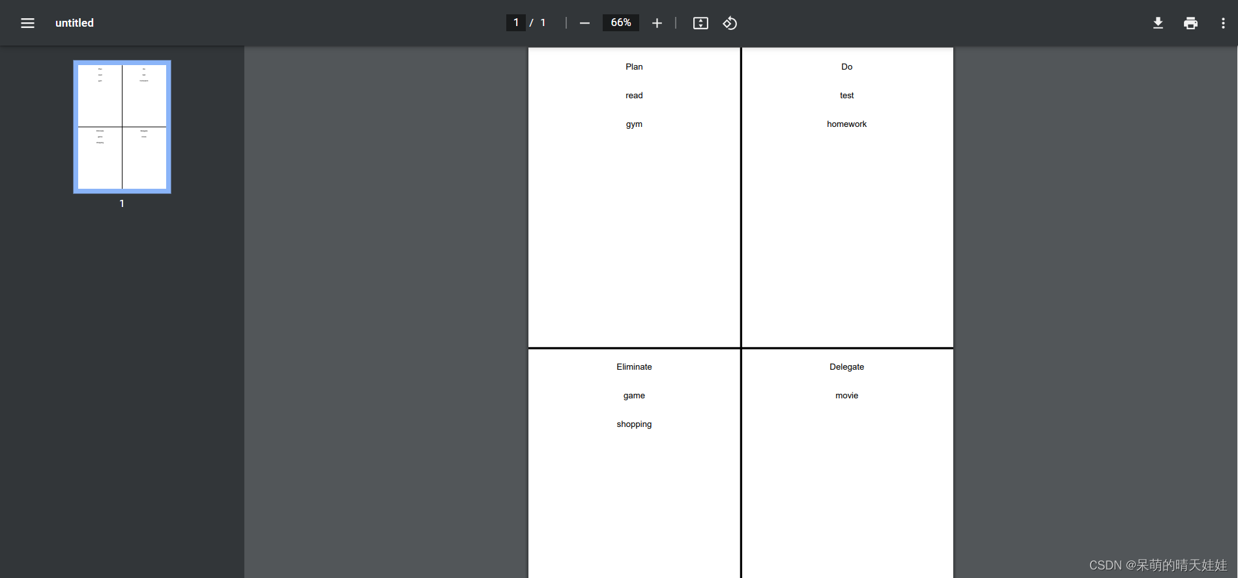Print the document
This screenshot has height=578, width=1238.
(1190, 23)
